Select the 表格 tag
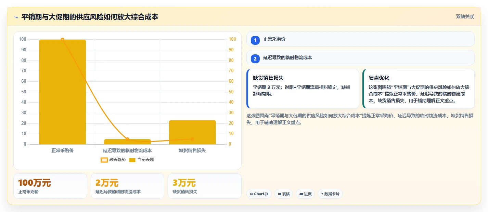488x212 pixels. tap(284, 194)
